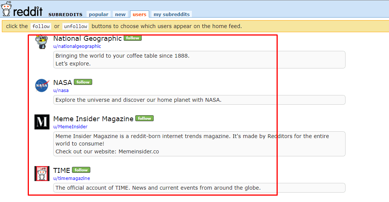Open the NASA title heading
The image size is (389, 202).
[x=63, y=82]
